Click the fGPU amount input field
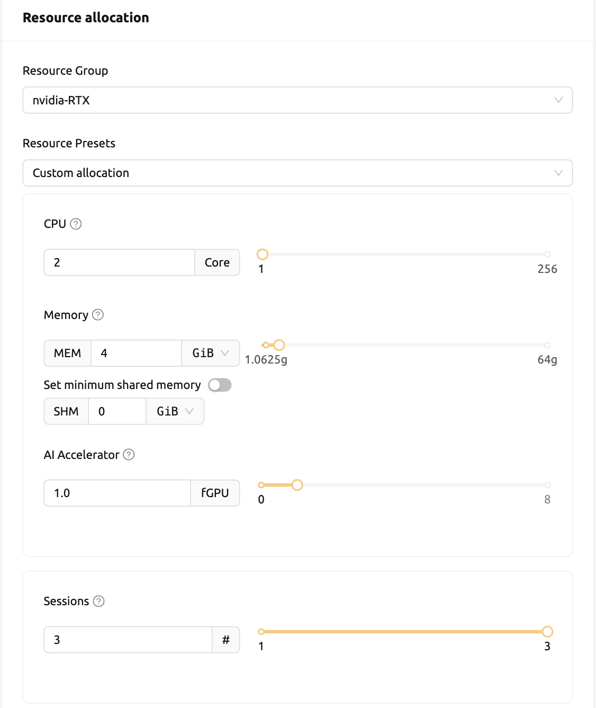Viewport: 596px width, 708px height. tap(117, 493)
